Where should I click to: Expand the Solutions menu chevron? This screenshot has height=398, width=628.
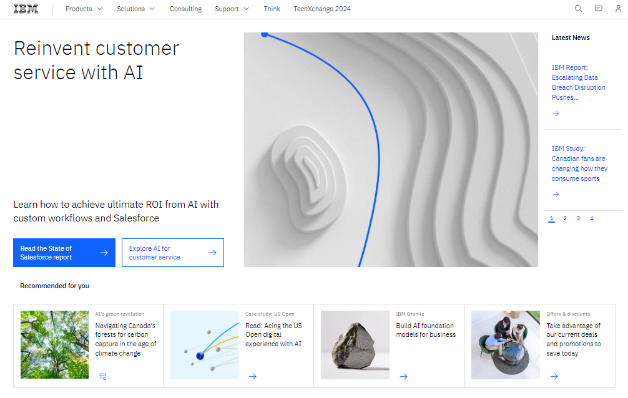pyautogui.click(x=152, y=9)
